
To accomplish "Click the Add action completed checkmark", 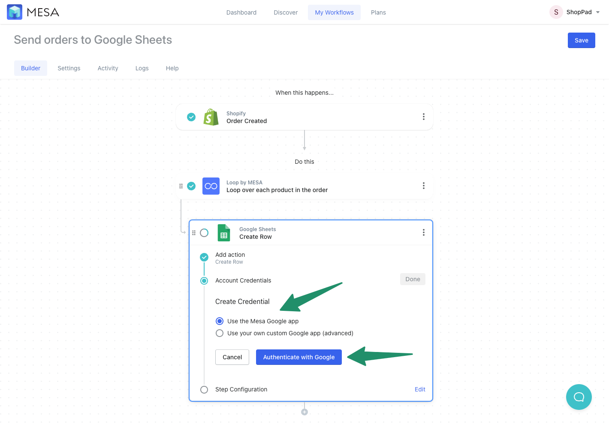I will point(204,257).
